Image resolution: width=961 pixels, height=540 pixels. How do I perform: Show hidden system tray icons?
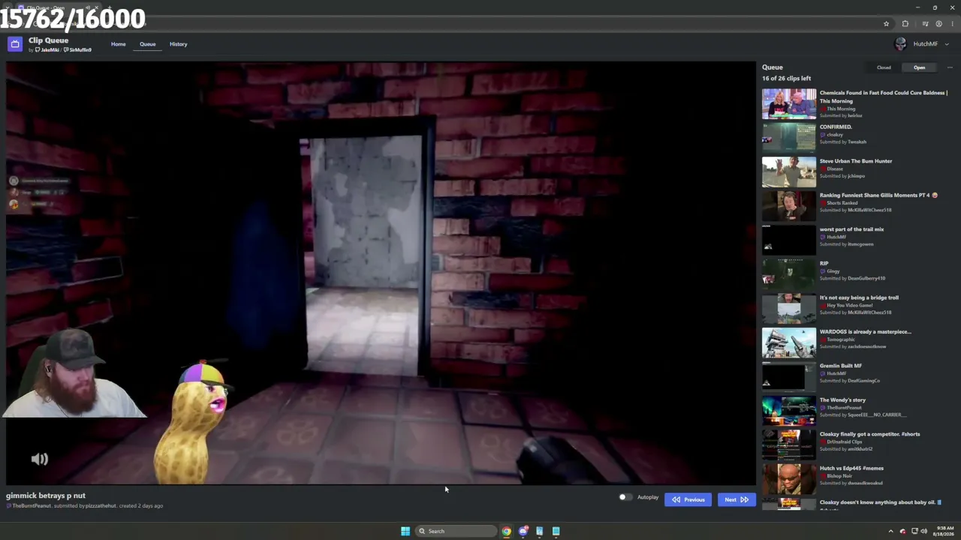click(890, 531)
